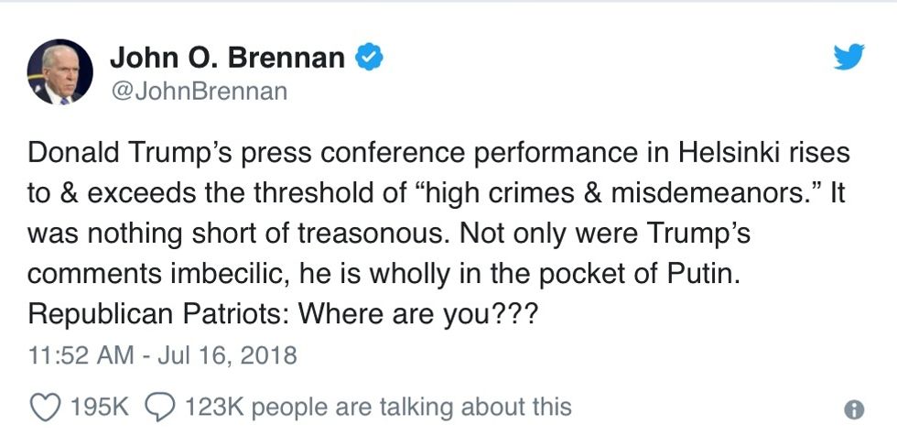897x446 pixels.
Task: Open the tweet info icon
Action: click(855, 410)
